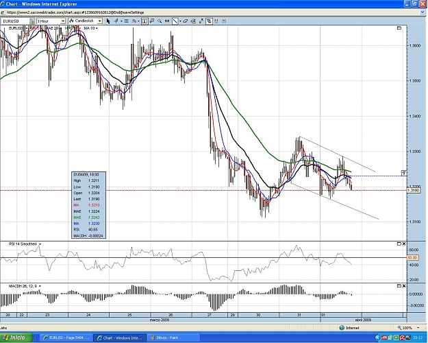Click the expand chart arrows icon

tap(201, 21)
